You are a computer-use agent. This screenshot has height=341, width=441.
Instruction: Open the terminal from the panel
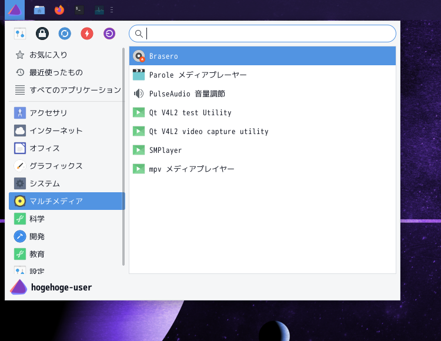pyautogui.click(x=79, y=10)
